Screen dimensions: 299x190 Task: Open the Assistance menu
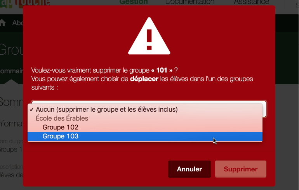tap(251, 2)
